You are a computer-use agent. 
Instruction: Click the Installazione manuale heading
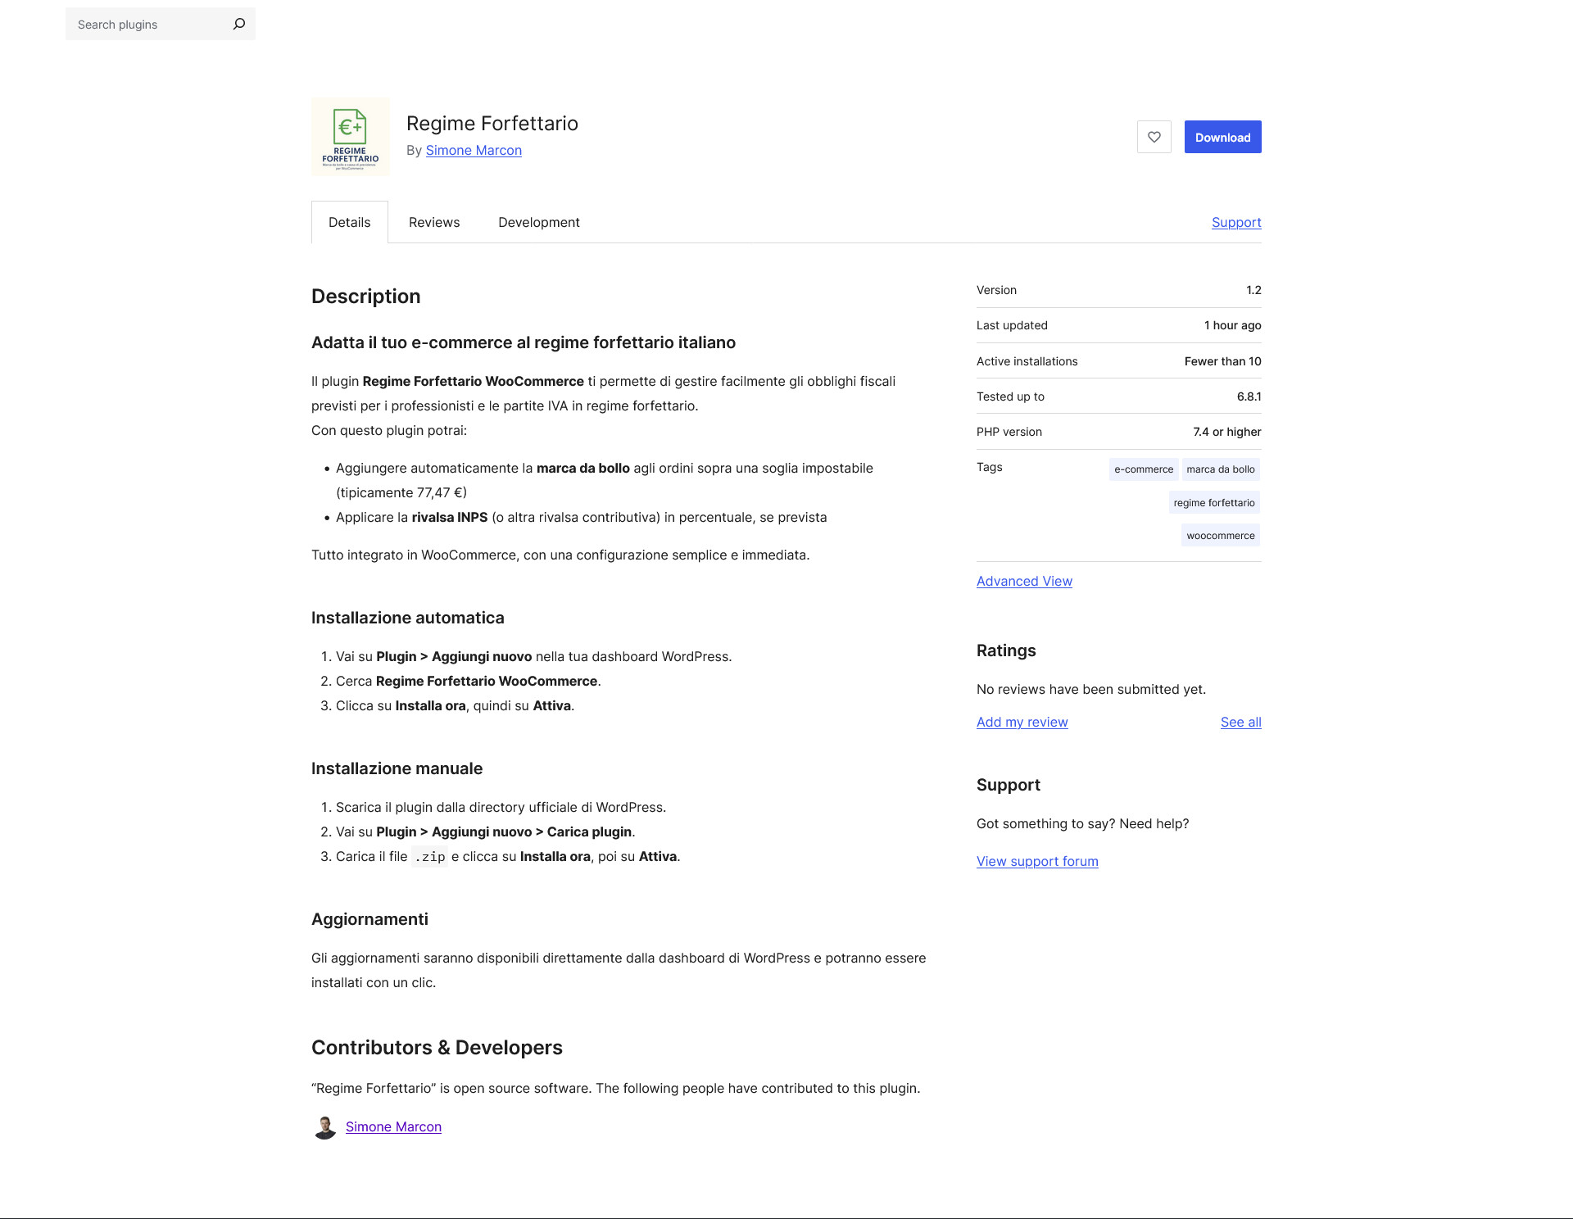point(397,768)
